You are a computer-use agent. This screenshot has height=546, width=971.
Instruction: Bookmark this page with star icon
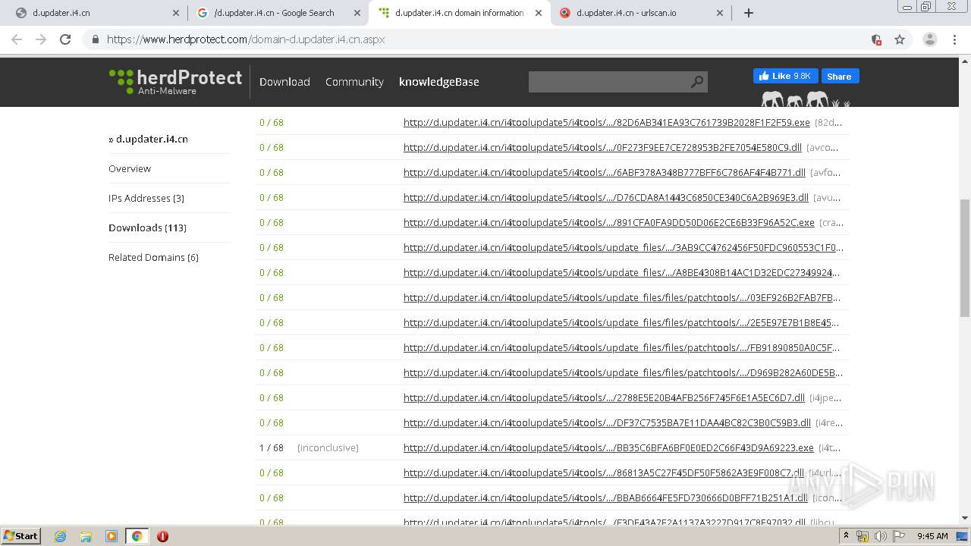(x=900, y=39)
